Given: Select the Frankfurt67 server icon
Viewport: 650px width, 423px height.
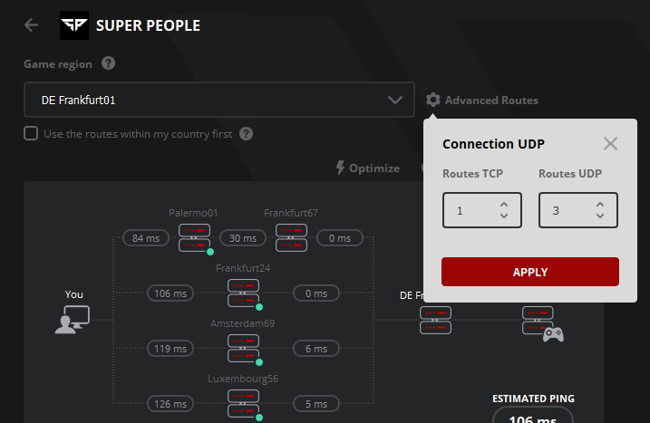Looking at the screenshot, I should 291,238.
